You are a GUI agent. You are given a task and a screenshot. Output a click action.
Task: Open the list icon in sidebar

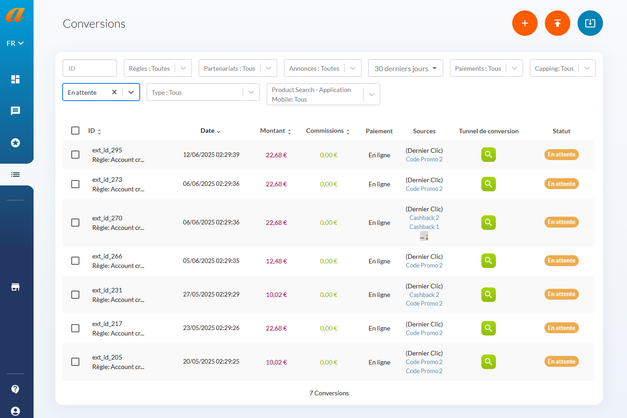[15, 175]
